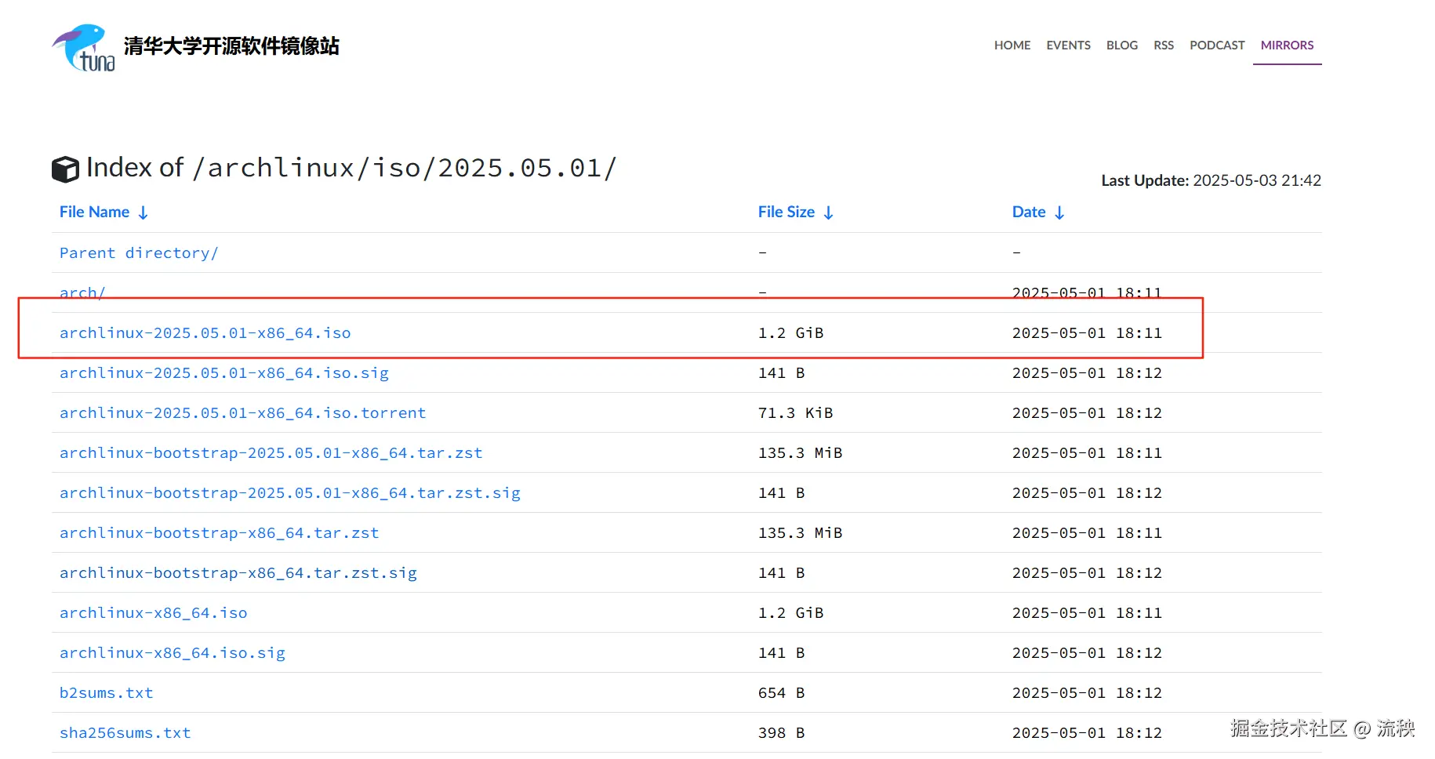This screenshot has height=759, width=1435.
Task: Open the PODCAST nav item
Action: click(1217, 45)
